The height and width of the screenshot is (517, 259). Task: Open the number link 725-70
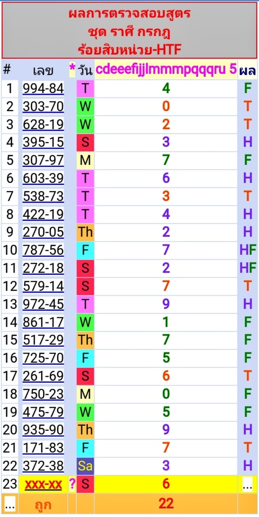coord(43,358)
